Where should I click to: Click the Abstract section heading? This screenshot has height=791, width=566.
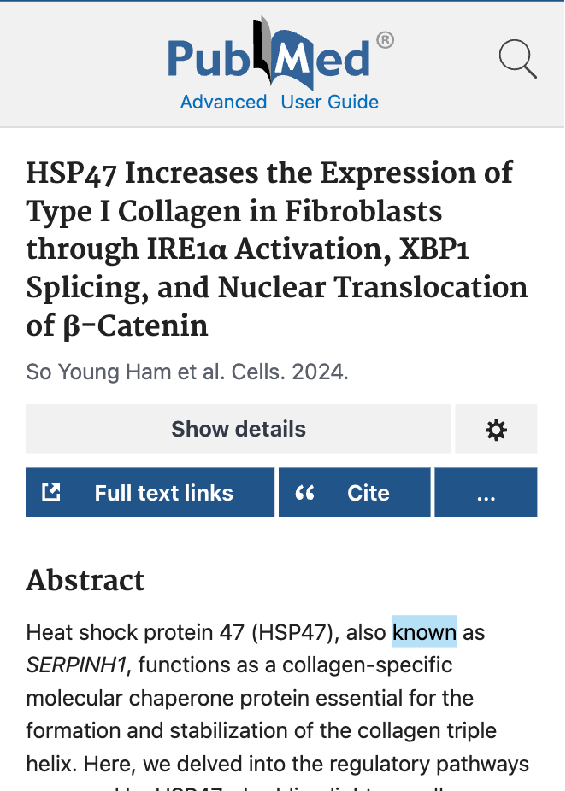[85, 580]
